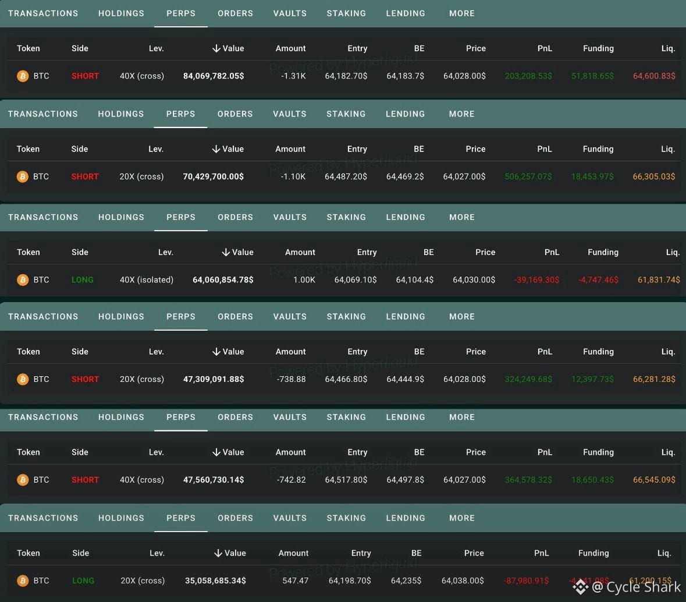Click the 61,831.74$ liquidation price
686x602 pixels.
[659, 280]
